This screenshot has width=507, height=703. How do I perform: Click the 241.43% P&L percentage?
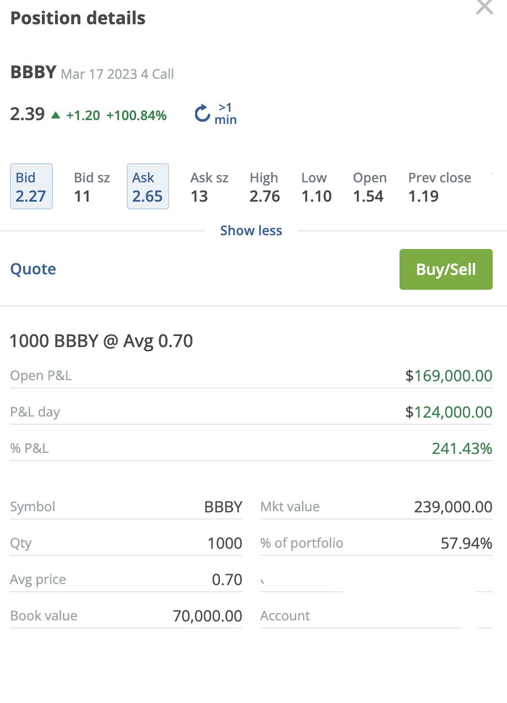(x=462, y=448)
